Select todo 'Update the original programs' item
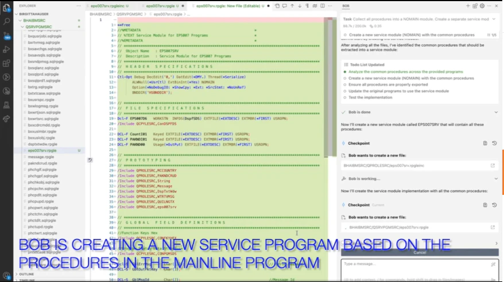 [x=398, y=91]
